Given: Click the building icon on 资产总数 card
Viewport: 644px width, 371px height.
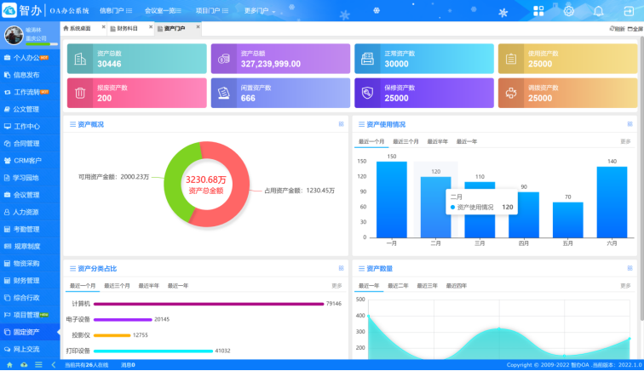Looking at the screenshot, I should pyautogui.click(x=80, y=59).
